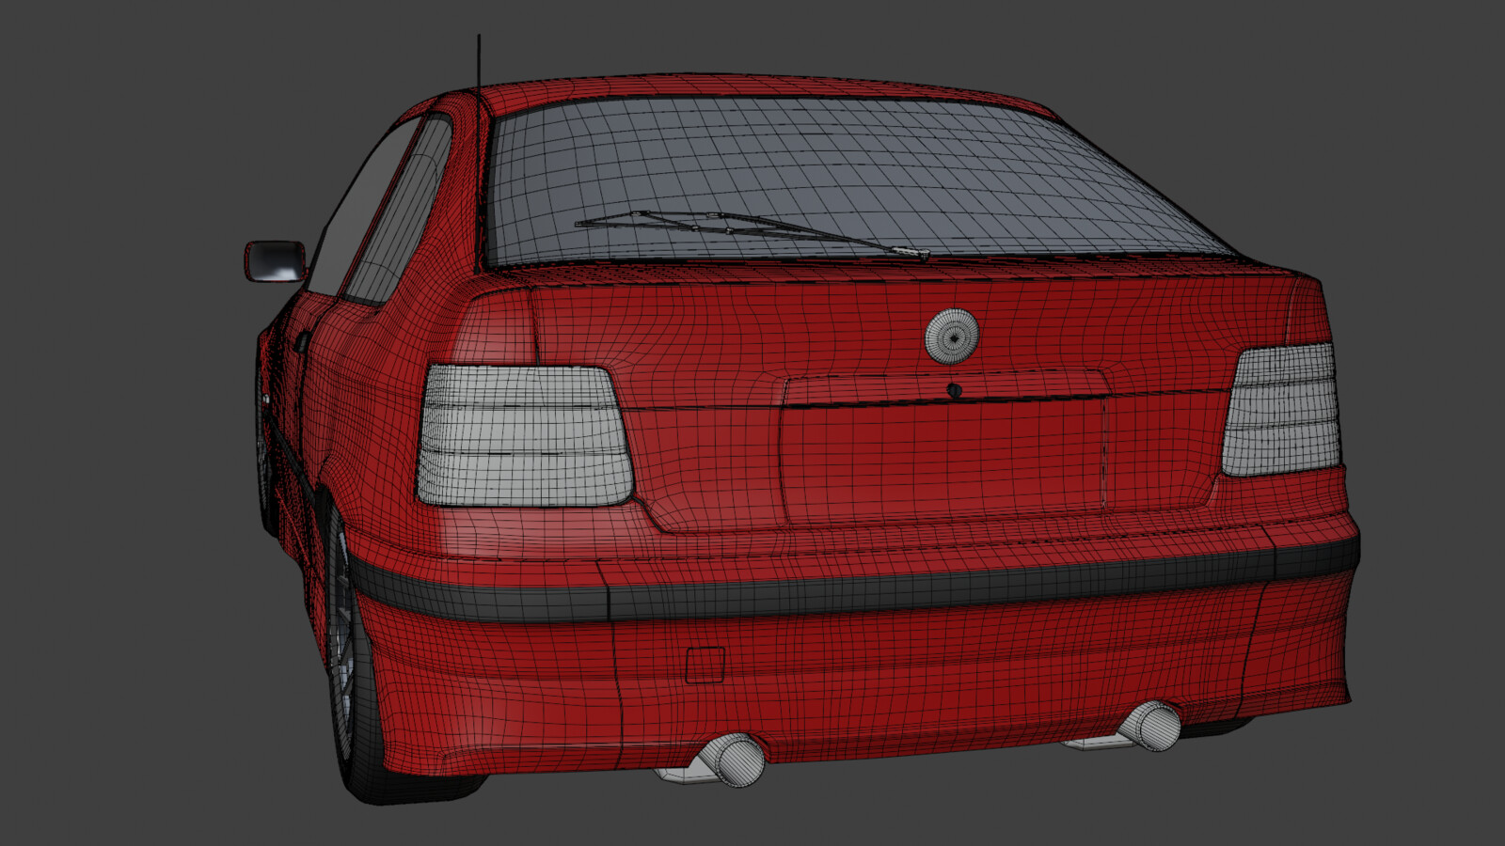
Task: Click the trunk lock keyhole
Action: (x=954, y=389)
